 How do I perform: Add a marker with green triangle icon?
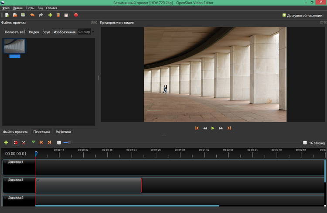coord(34,142)
